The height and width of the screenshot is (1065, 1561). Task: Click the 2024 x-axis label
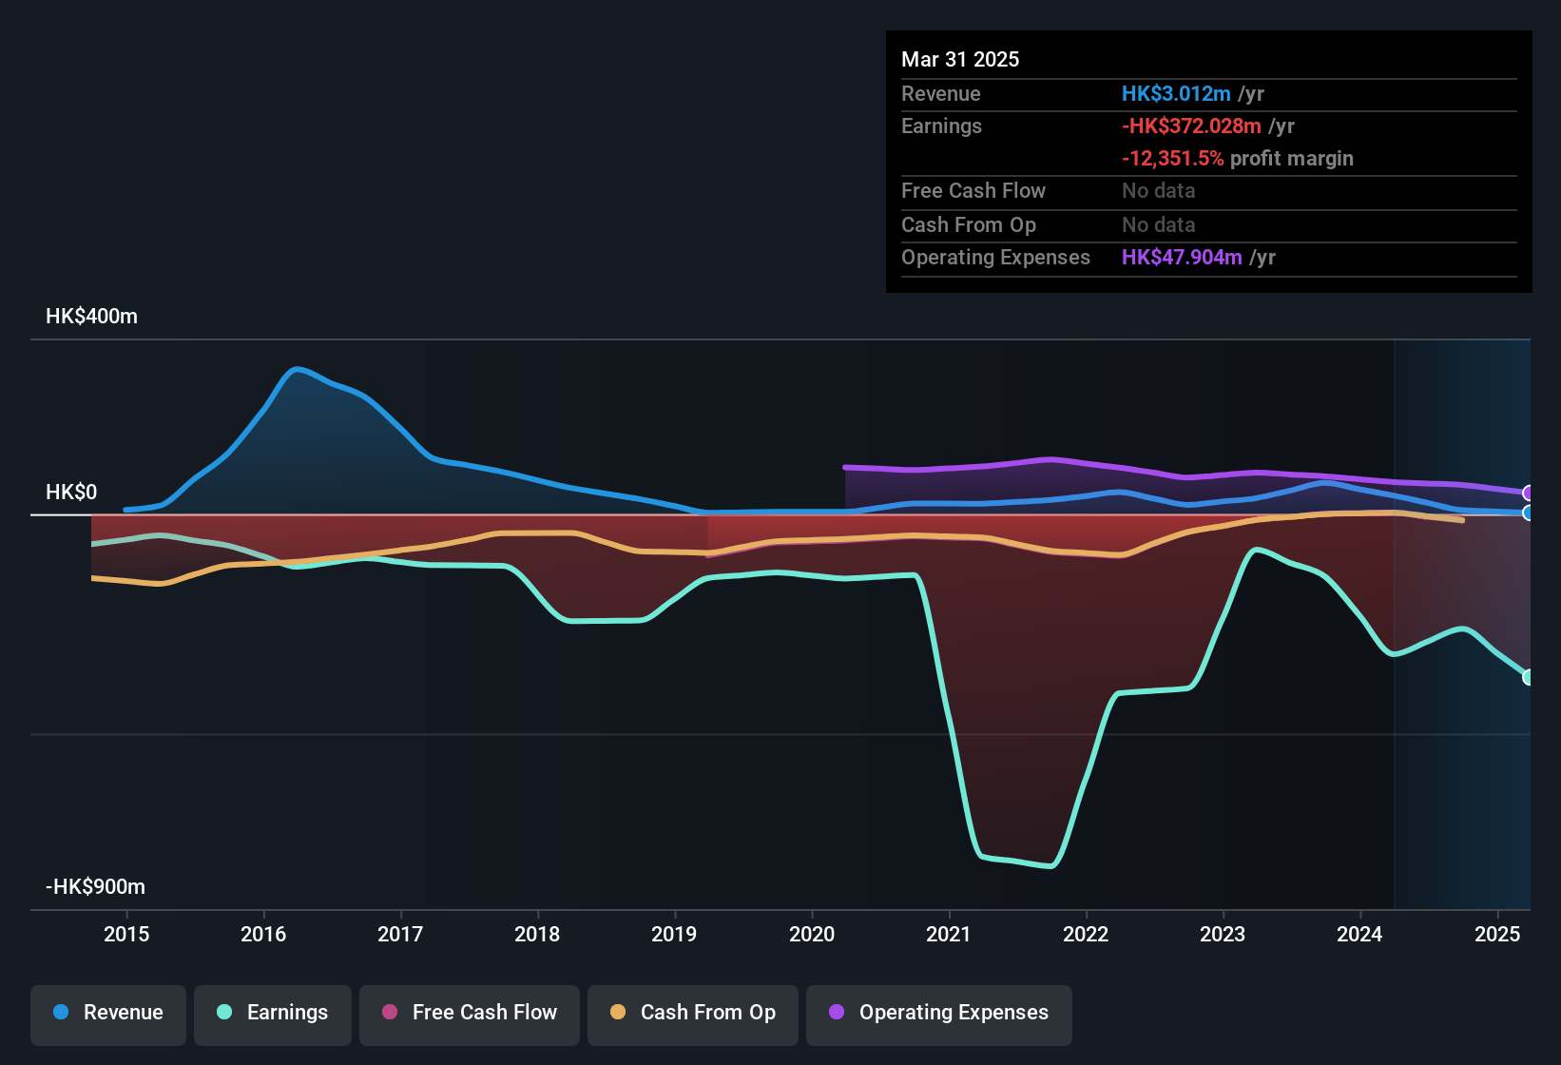click(x=1359, y=934)
